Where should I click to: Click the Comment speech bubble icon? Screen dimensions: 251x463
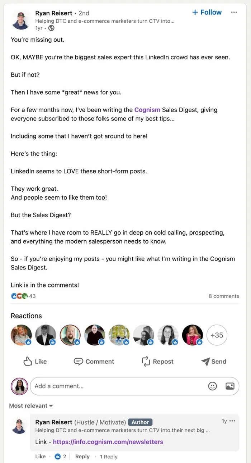click(78, 362)
